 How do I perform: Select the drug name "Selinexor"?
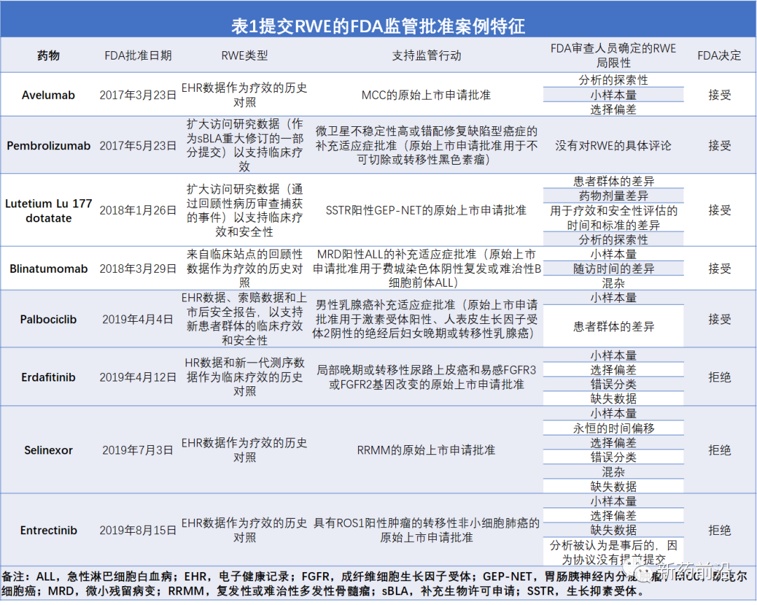[x=48, y=450]
